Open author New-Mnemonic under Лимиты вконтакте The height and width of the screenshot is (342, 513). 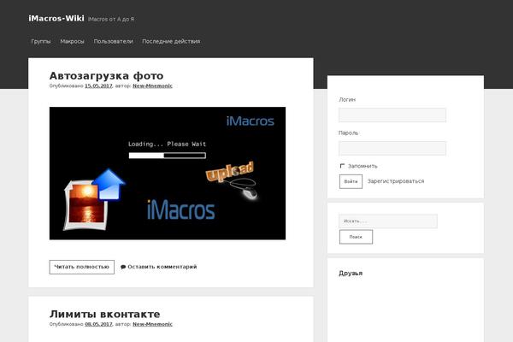pyautogui.click(x=152, y=324)
